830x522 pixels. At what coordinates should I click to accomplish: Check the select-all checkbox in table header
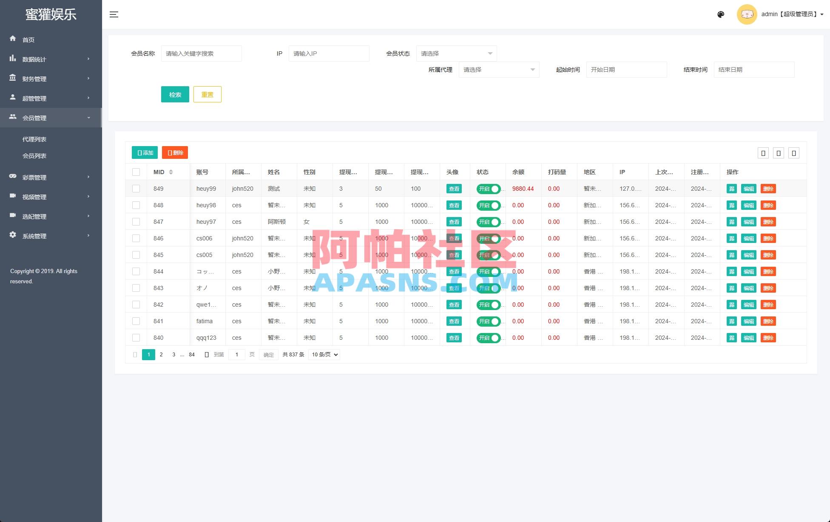coord(136,172)
